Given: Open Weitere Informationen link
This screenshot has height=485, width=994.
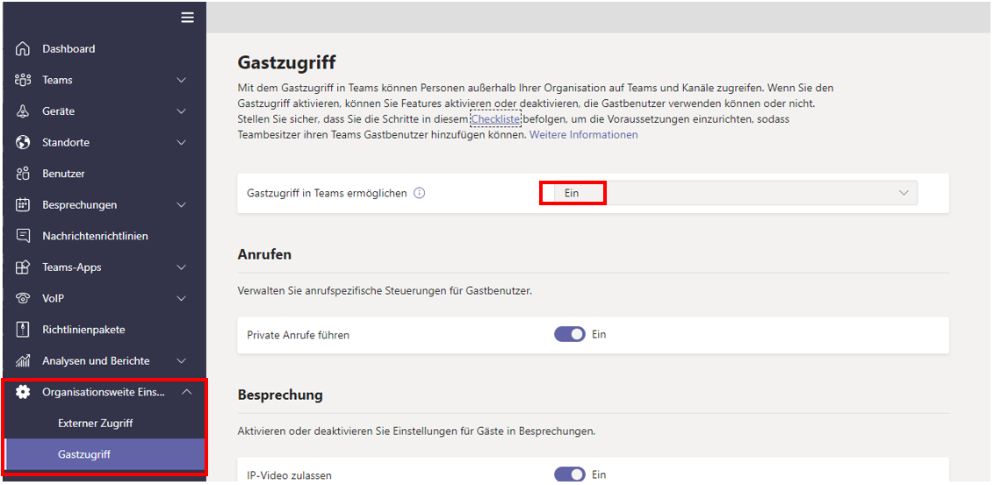Looking at the screenshot, I should click(x=584, y=135).
